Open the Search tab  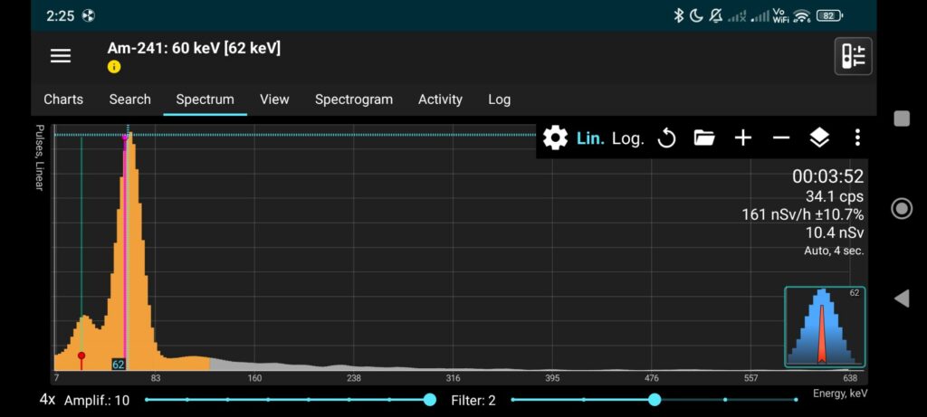(x=130, y=100)
